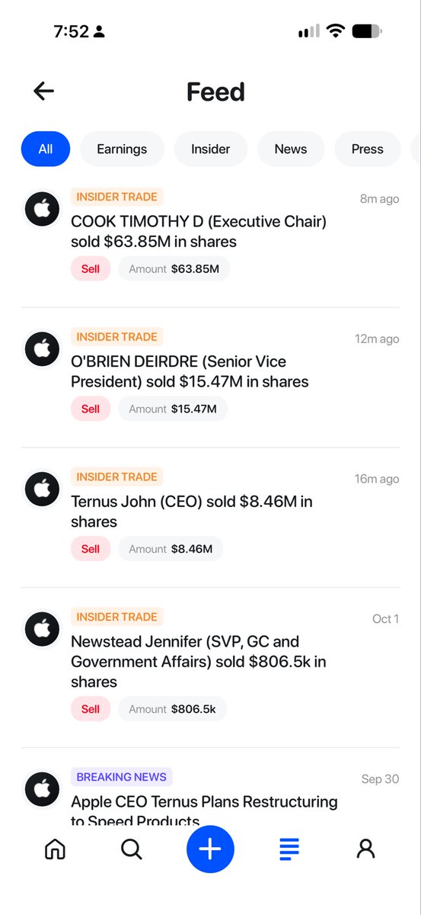The width and height of the screenshot is (421, 915).
Task: Open Apple CEO Ternus Plans Restructuring news
Action: click(x=204, y=811)
